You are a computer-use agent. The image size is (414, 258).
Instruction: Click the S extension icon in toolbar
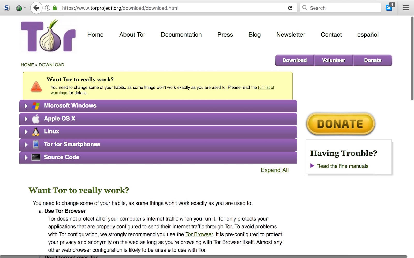click(x=7, y=8)
